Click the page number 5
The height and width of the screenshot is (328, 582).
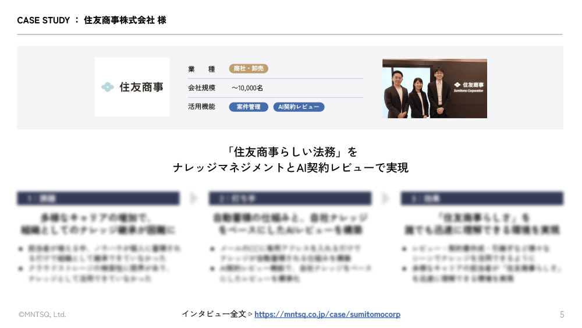562,315
